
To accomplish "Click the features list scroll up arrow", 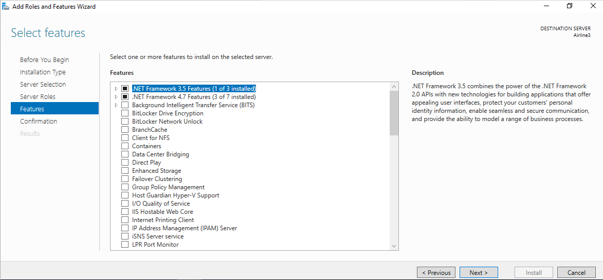I will [394, 87].
